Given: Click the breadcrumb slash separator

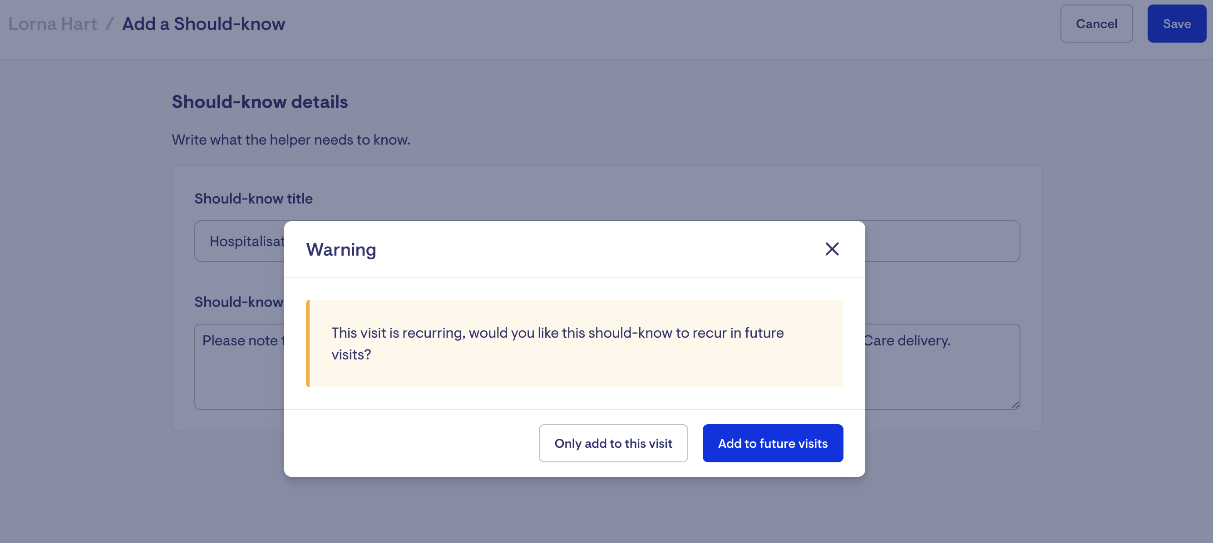Looking at the screenshot, I should pos(110,24).
